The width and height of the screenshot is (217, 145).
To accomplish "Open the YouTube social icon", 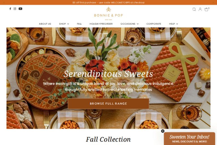I will 20,9.
